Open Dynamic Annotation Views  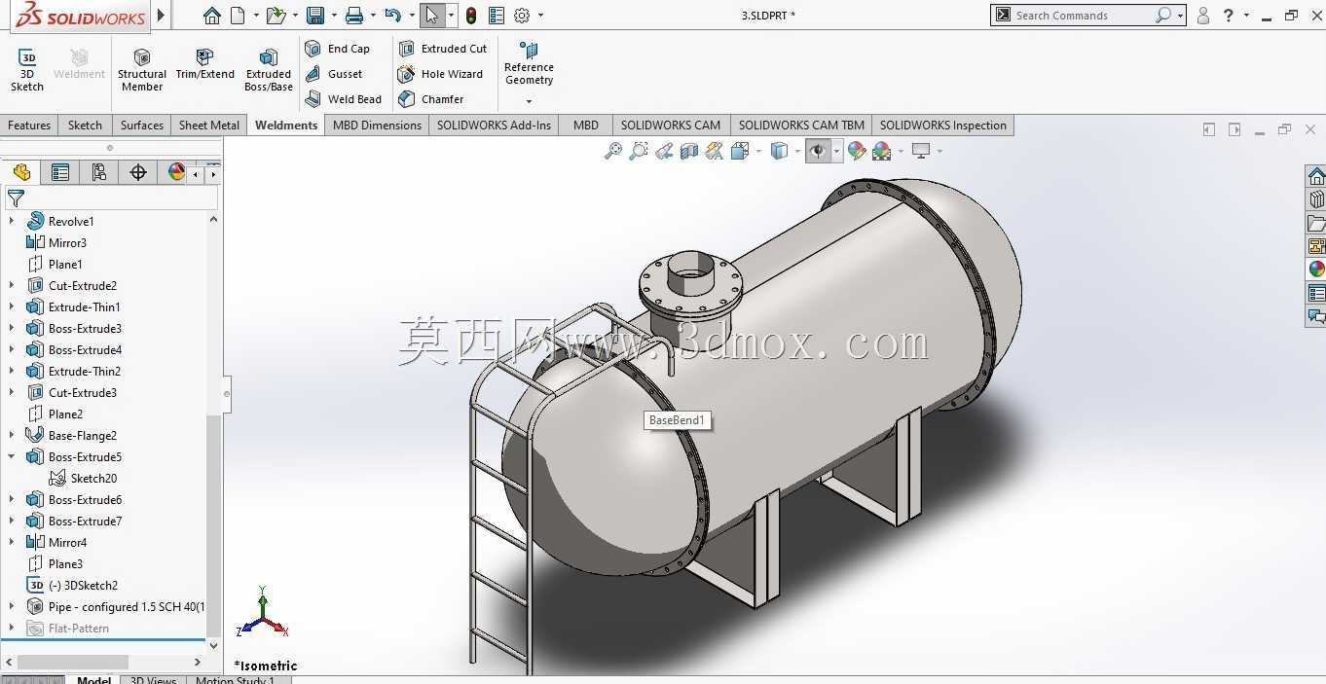point(715,151)
